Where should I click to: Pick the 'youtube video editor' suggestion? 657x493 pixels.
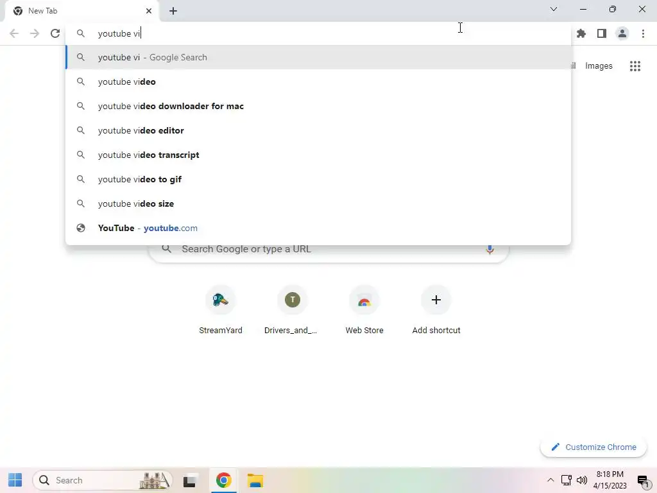318,130
